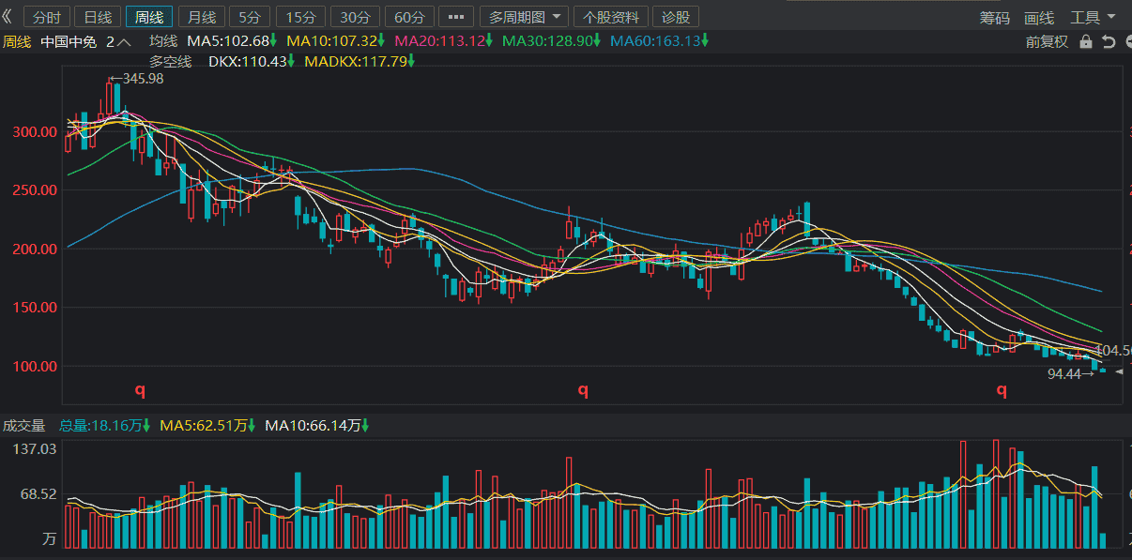Click the rightmost red q marker on the chart
The image size is (1132, 560).
(x=1002, y=389)
